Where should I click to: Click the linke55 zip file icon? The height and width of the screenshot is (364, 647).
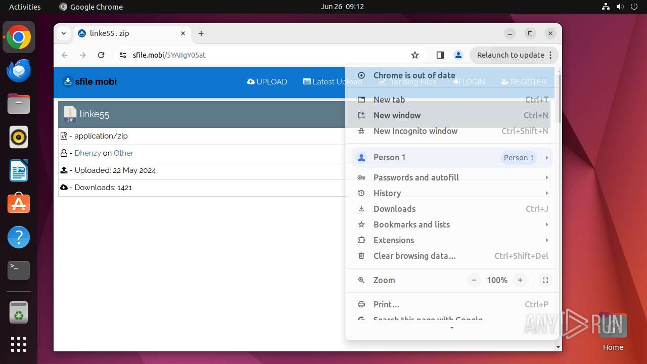point(70,114)
